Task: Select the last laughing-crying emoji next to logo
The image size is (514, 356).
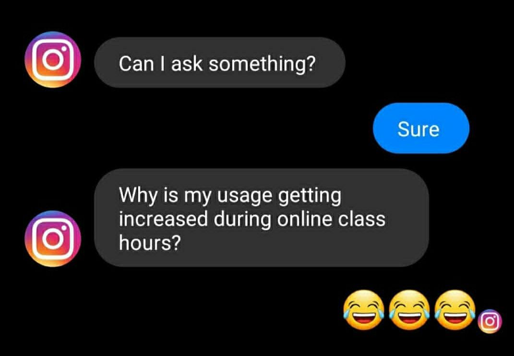Action: pos(454,310)
